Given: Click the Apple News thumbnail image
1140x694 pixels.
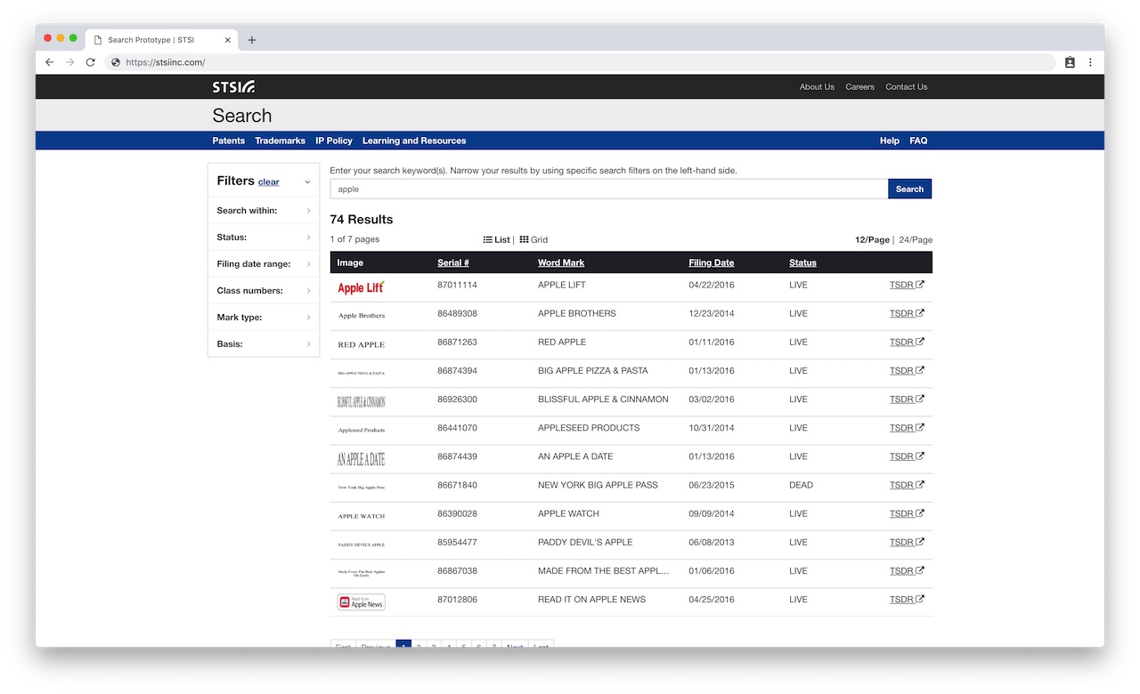Looking at the screenshot, I should 362,602.
